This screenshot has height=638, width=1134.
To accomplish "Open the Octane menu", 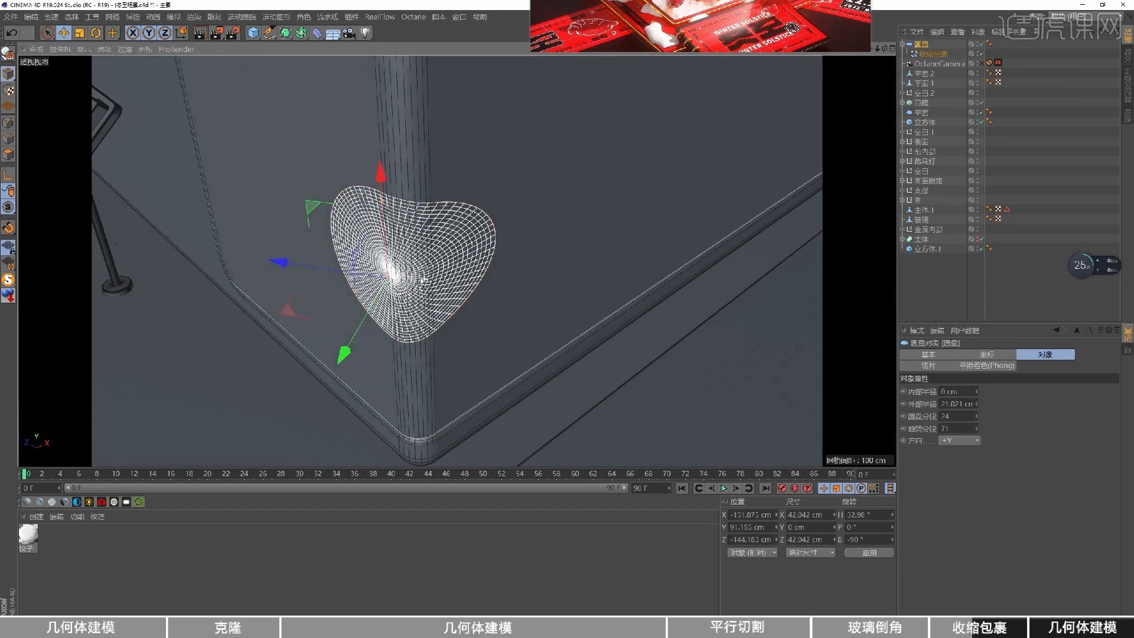I will tap(413, 17).
